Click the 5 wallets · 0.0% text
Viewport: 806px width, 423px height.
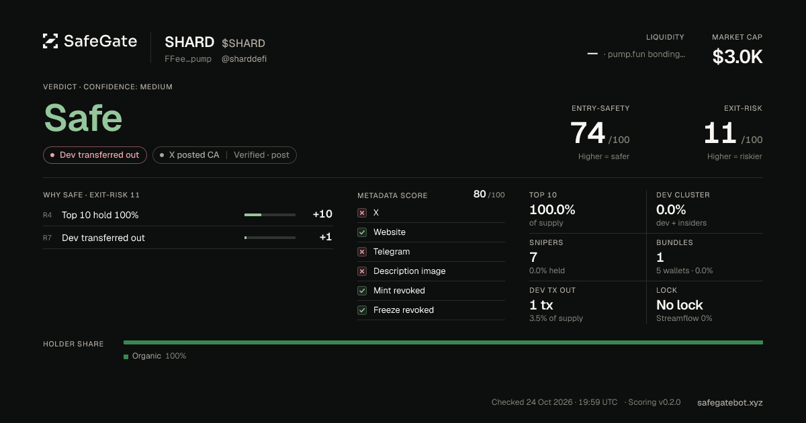pyautogui.click(x=684, y=271)
